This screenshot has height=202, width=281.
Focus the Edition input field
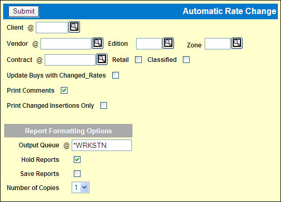click(149, 44)
